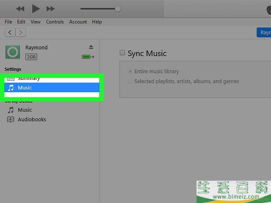
Task: Open the Account menu
Action: [78, 22]
